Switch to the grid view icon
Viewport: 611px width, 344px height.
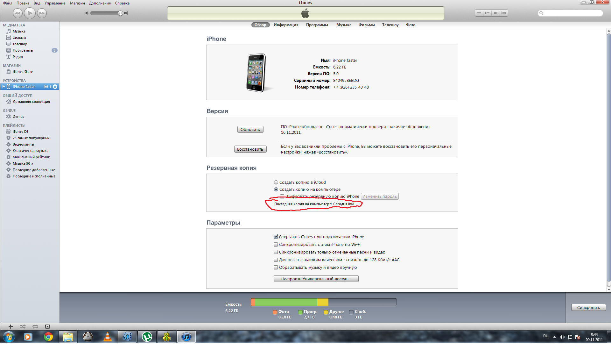pos(495,13)
